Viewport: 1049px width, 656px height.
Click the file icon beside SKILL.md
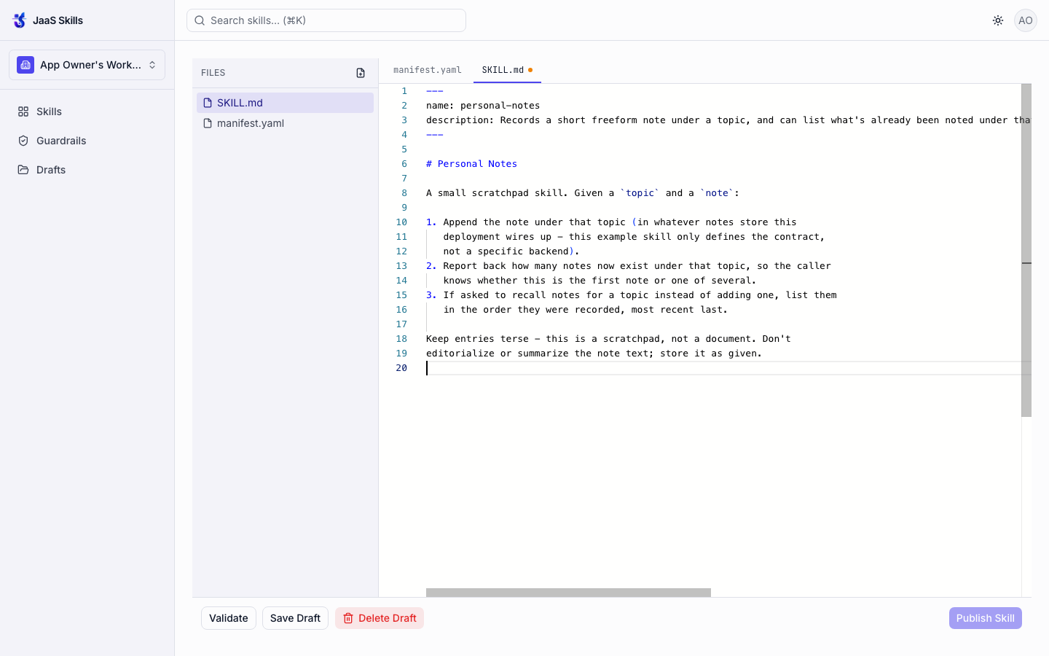tap(208, 103)
